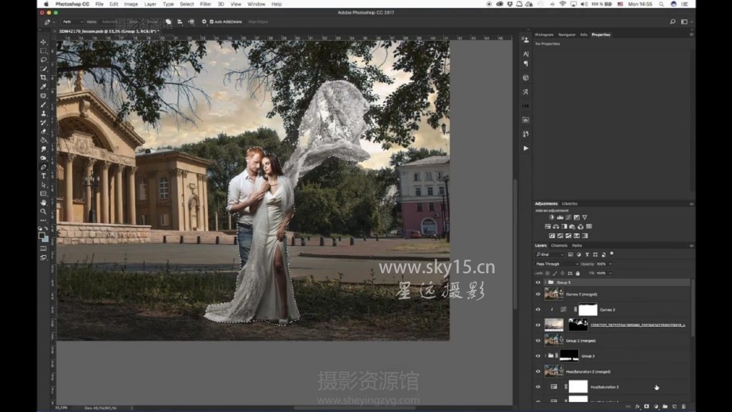Select the Horizontal Type tool
The height and width of the screenshot is (412, 732).
[x=44, y=176]
